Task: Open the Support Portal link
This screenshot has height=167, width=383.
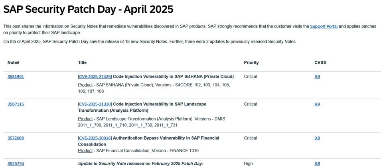Action: tap(324, 26)
